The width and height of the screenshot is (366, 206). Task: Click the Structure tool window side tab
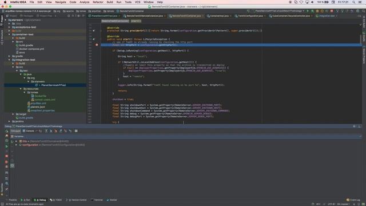tap(2, 37)
